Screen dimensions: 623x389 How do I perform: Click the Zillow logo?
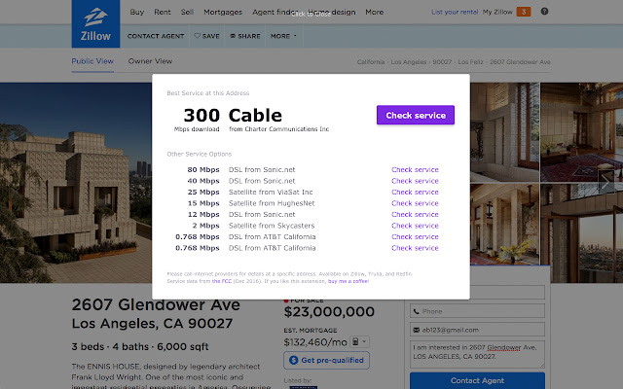tap(95, 23)
